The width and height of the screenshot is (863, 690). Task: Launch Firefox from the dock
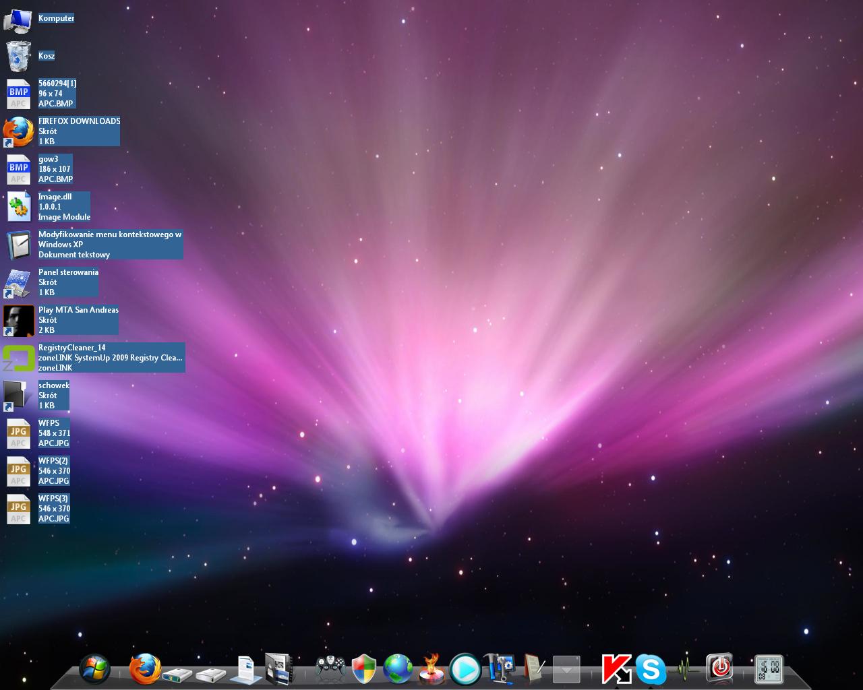tap(145, 669)
